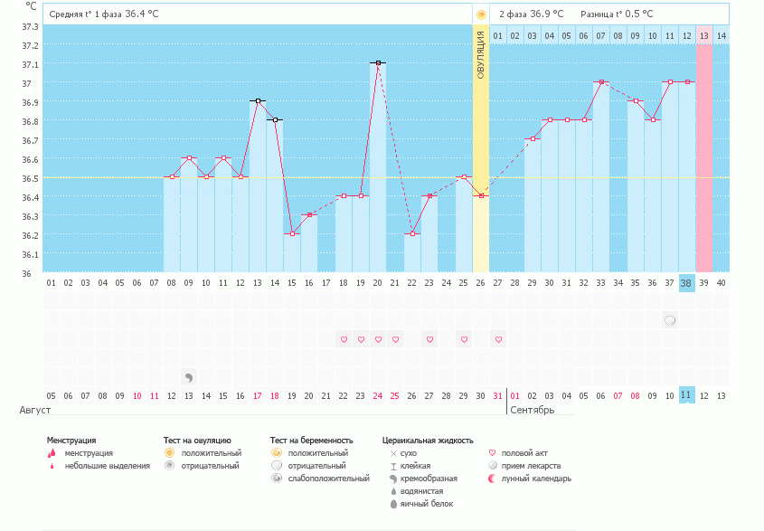Click the yellow 'ОВУЛЯЦИЯ' column label

click(481, 54)
